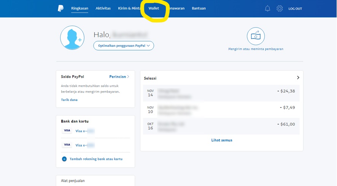This screenshot has width=337, height=186.
Task: Click the LOG OUT button
Action: pos(295,9)
